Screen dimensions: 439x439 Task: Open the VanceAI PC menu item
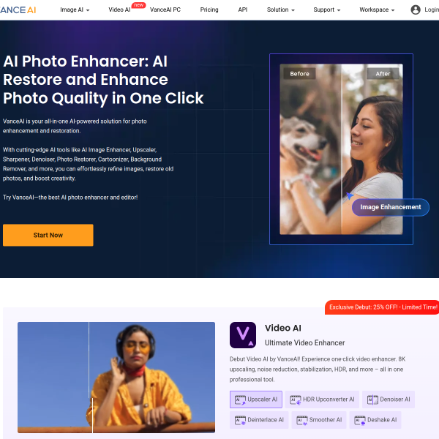tap(165, 10)
